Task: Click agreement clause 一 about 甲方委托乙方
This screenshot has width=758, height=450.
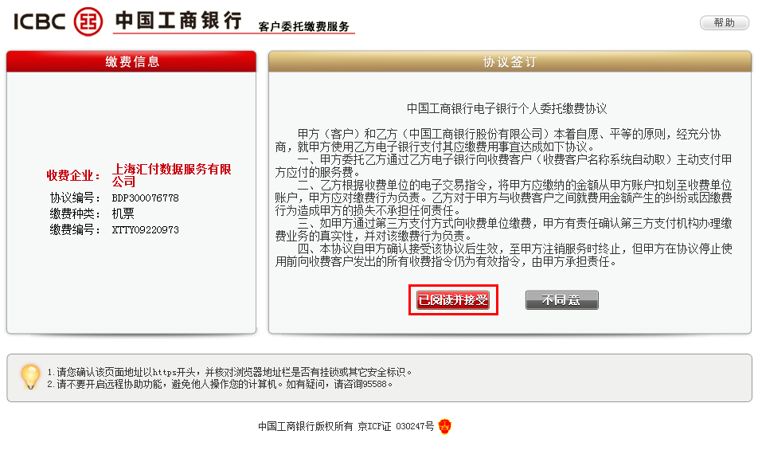Action: [503, 166]
